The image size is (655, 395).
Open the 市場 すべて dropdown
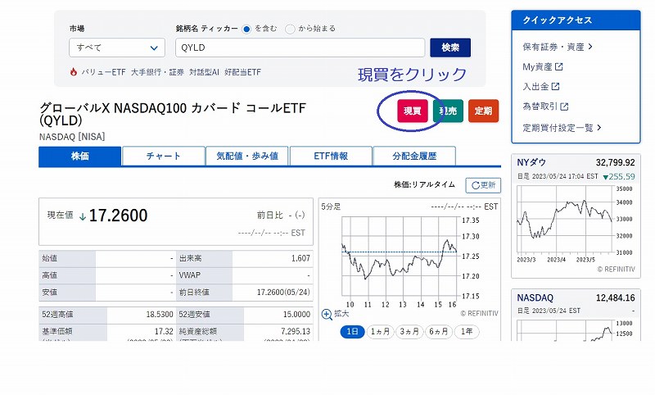click(x=117, y=48)
